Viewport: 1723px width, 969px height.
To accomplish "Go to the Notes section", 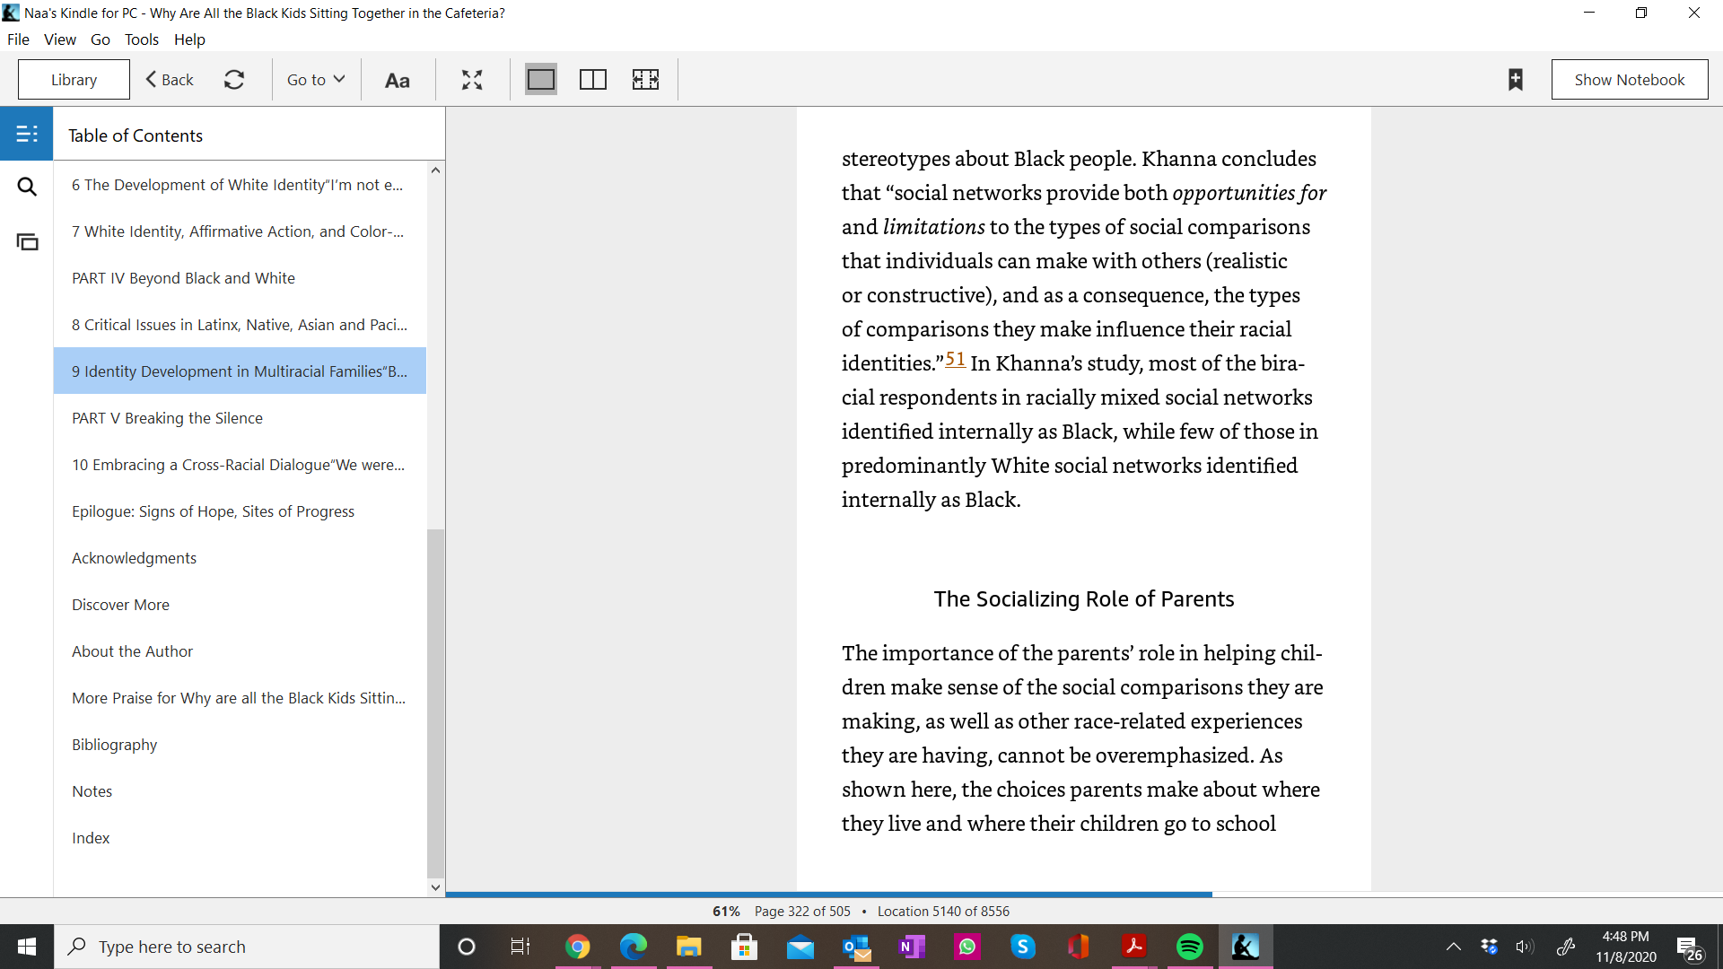I will click(240, 791).
